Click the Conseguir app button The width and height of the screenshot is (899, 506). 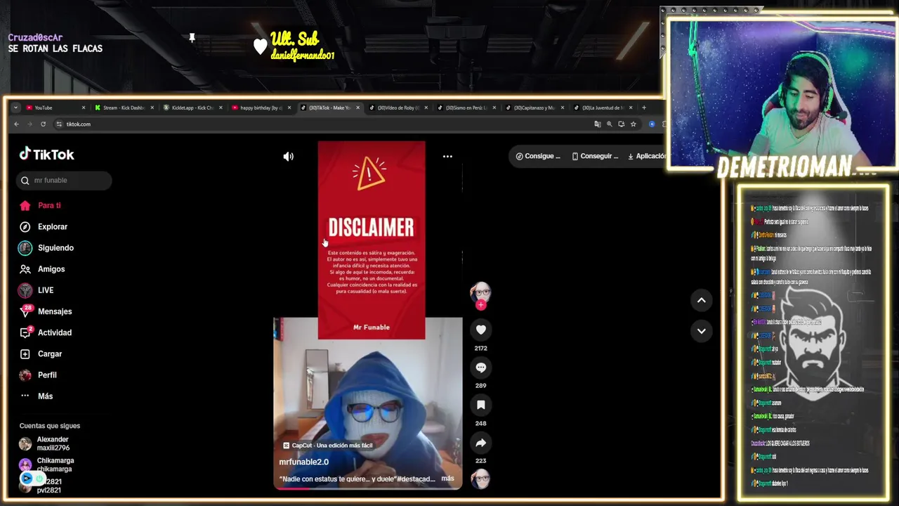[595, 156]
